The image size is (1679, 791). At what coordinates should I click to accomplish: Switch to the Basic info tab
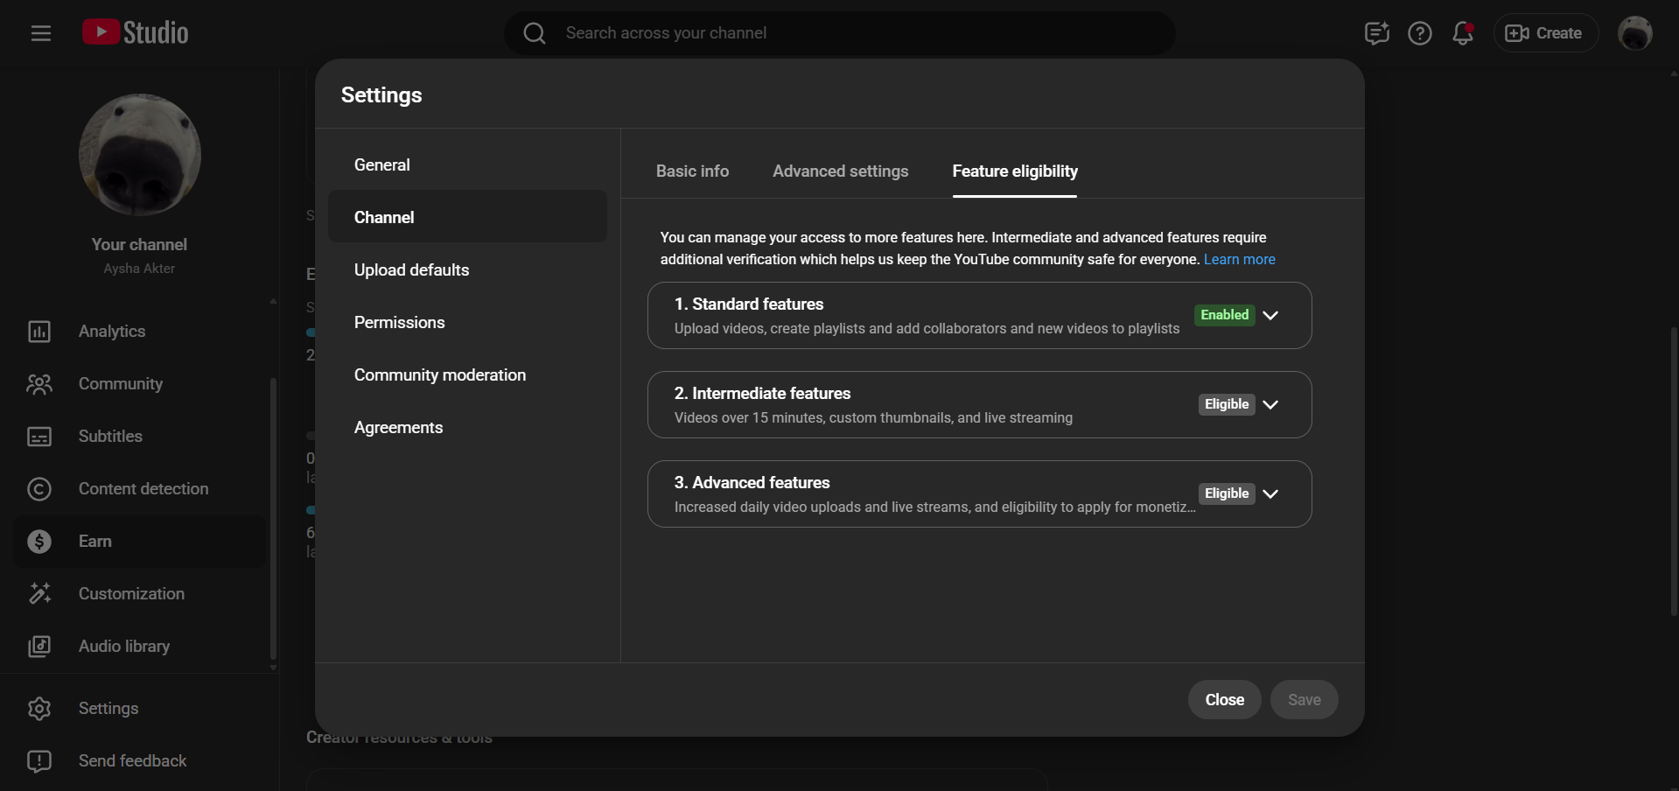(x=692, y=171)
